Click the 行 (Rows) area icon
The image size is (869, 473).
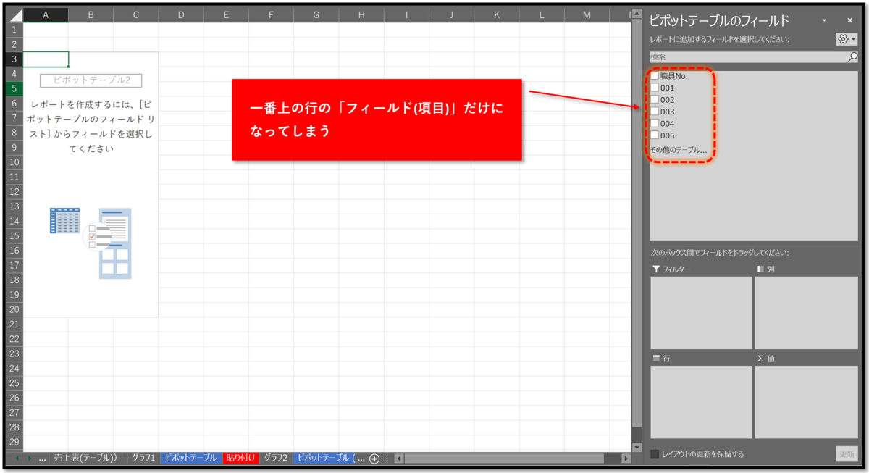[x=656, y=358]
